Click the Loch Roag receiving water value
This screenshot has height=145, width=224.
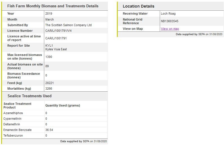pyautogui.click(x=168, y=13)
